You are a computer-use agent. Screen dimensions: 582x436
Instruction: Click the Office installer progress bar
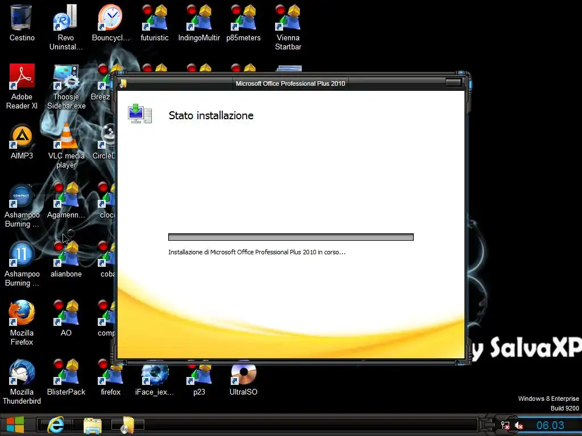pos(290,237)
